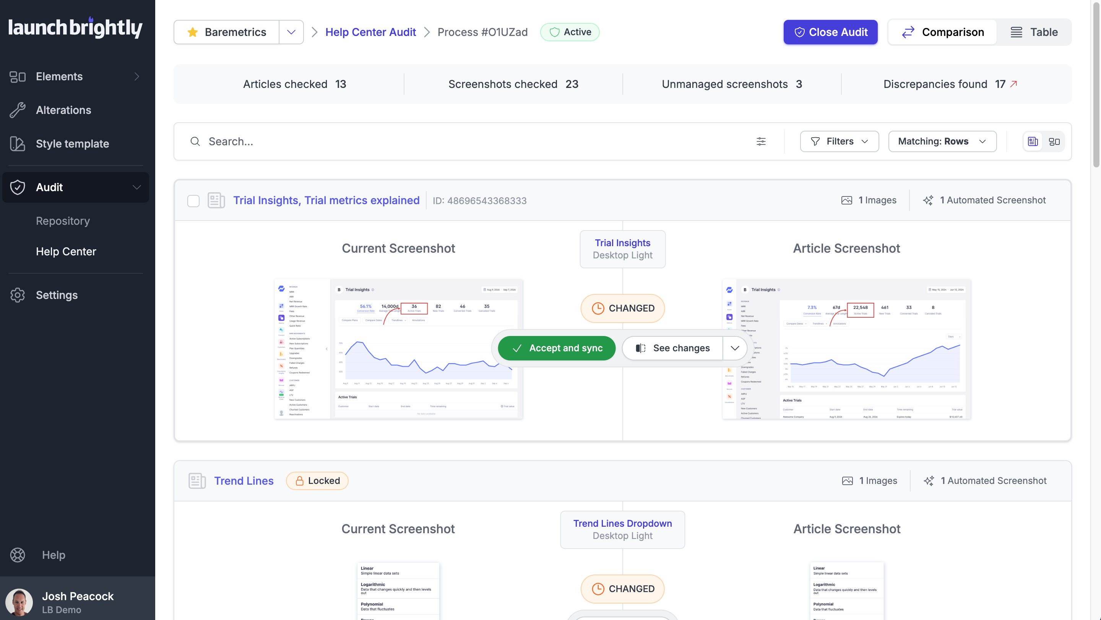Click the Style template icon
Viewport: 1101px width, 620px height.
click(18, 144)
